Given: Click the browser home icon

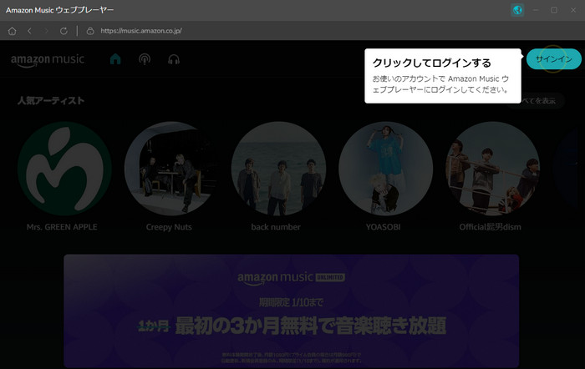Looking at the screenshot, I should tap(12, 31).
